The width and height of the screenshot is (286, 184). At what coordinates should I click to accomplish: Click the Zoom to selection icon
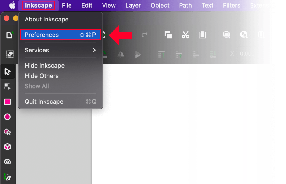(x=227, y=35)
